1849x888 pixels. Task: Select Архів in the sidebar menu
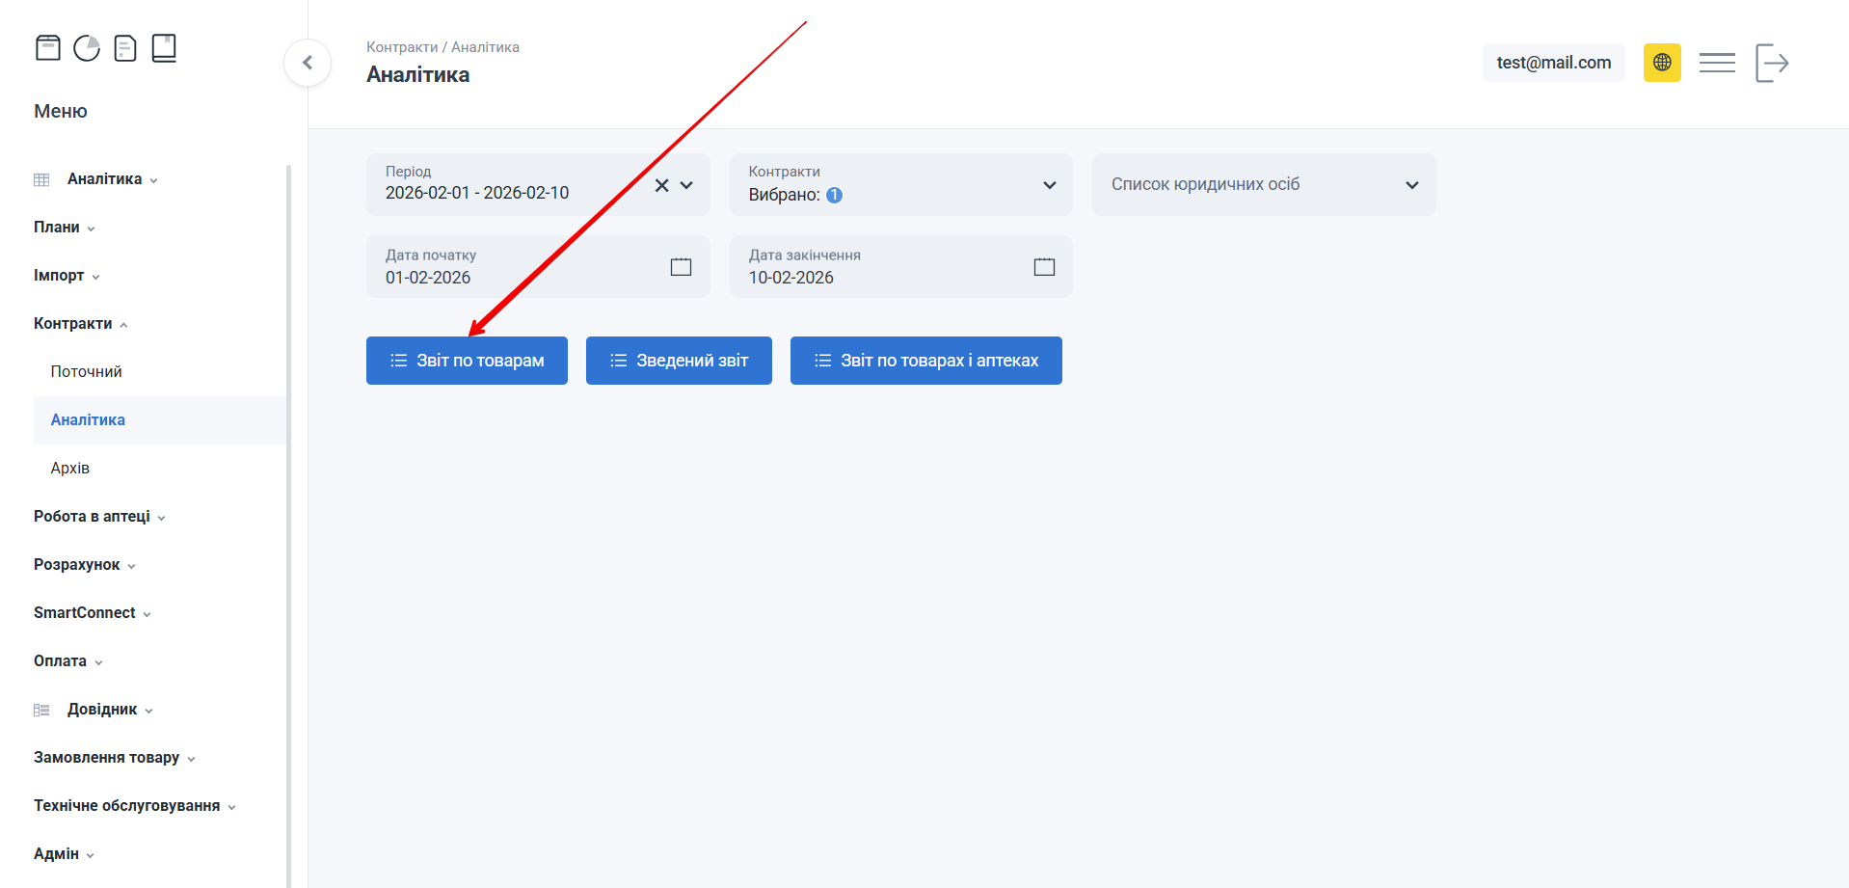pyautogui.click(x=70, y=469)
